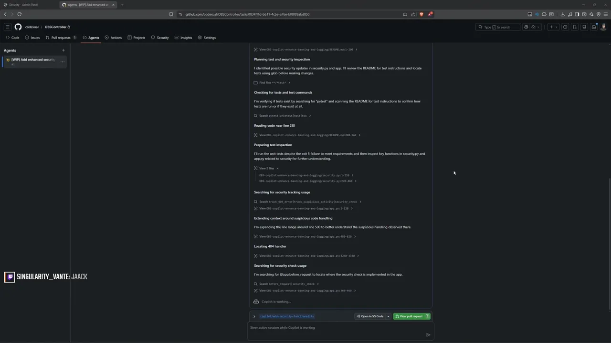Add a new agent session with plus
The width and height of the screenshot is (611, 343).
[x=63, y=50]
